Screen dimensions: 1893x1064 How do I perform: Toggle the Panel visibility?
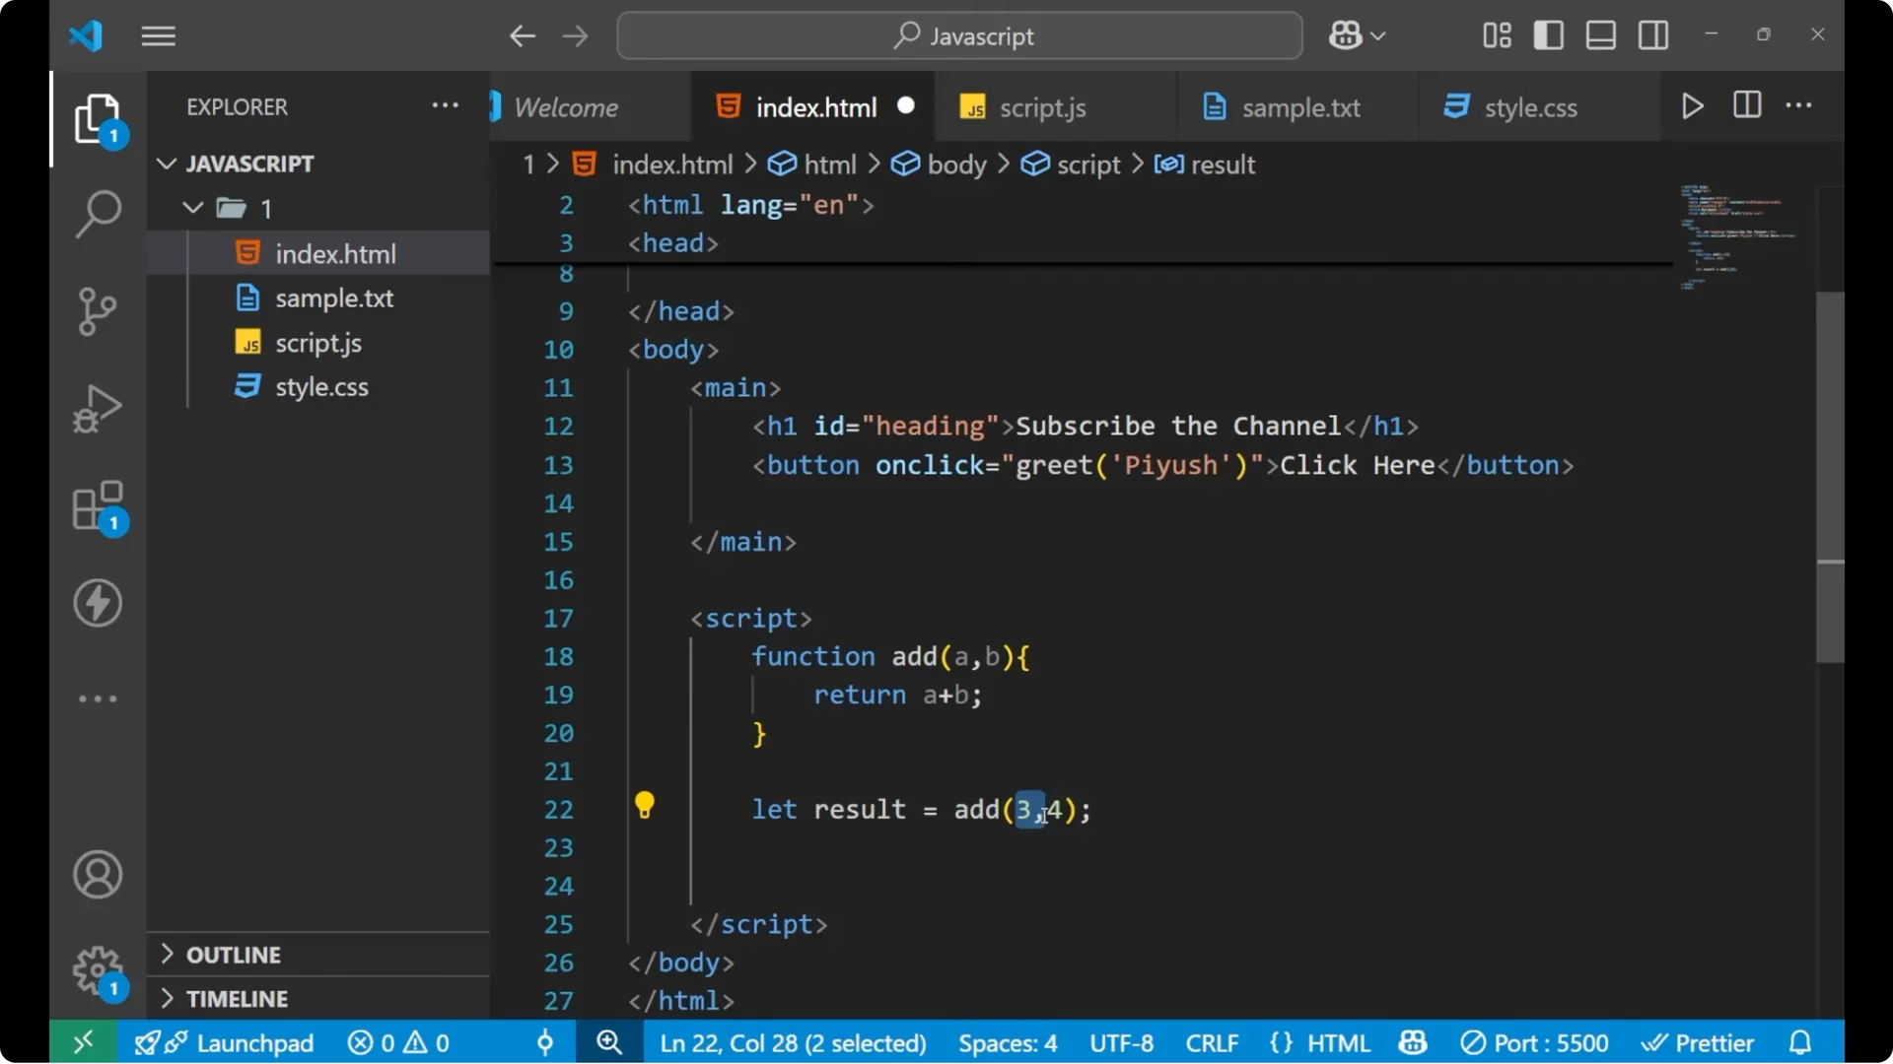1600,34
